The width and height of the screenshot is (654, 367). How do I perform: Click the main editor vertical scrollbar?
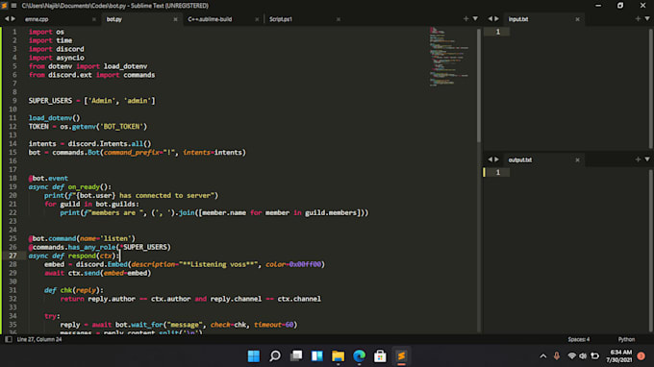(478, 86)
